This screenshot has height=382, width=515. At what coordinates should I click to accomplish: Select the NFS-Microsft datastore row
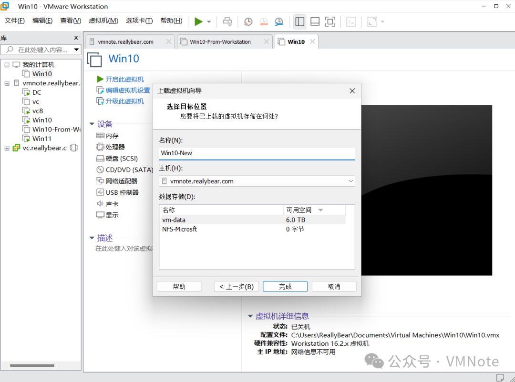coord(252,229)
